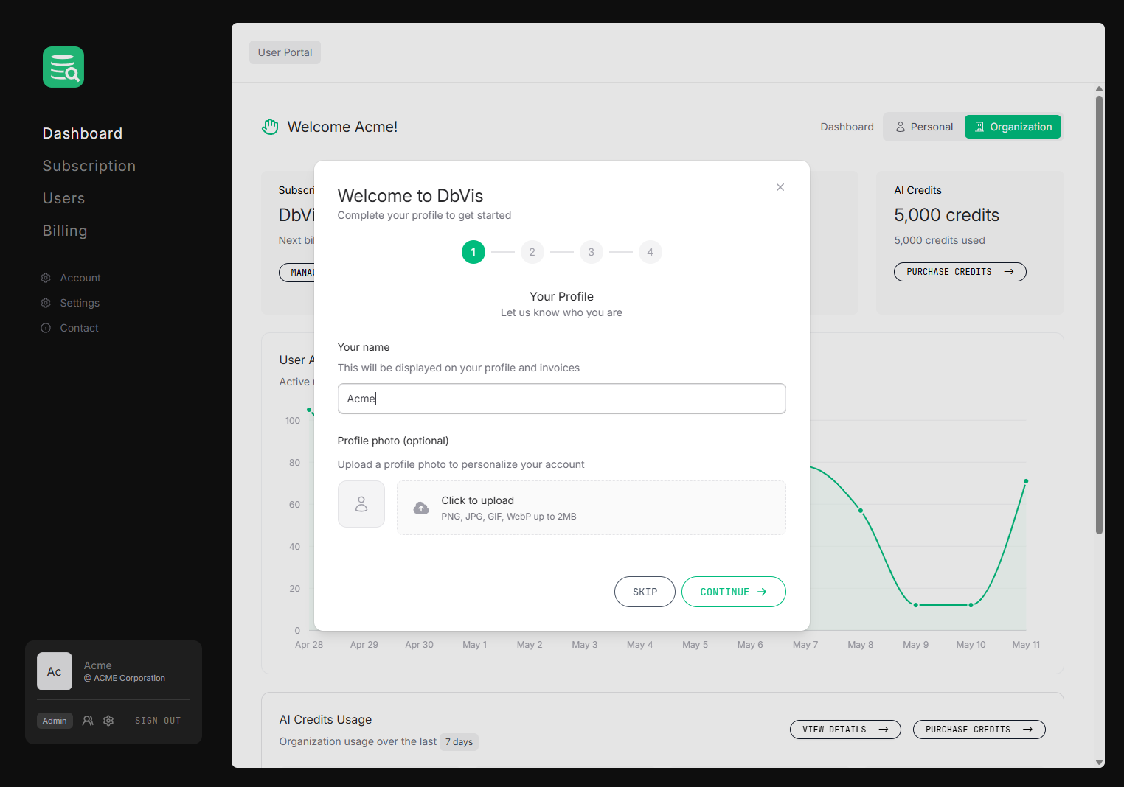This screenshot has width=1124, height=787.
Task: Click the May 9 data point on chart
Action: pyautogui.click(x=916, y=605)
